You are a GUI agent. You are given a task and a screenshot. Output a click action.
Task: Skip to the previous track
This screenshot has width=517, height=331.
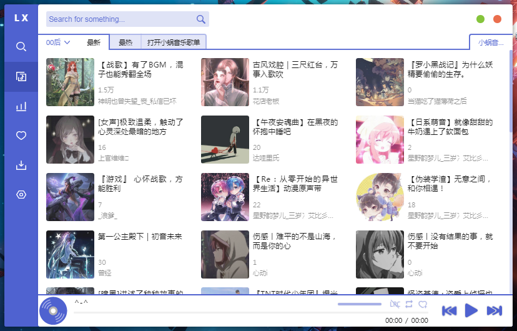coord(449,310)
